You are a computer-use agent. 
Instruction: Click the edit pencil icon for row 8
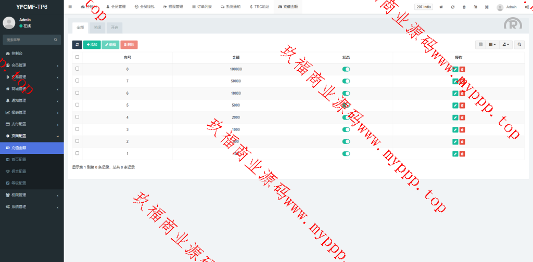point(455,69)
